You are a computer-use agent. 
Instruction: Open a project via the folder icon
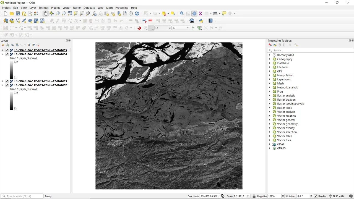pyautogui.click(x=12, y=13)
